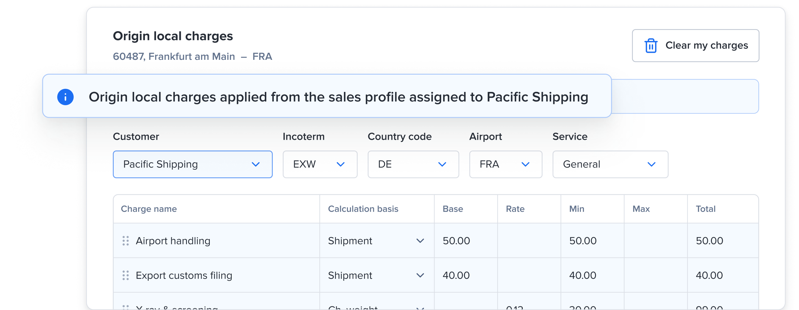This screenshot has height=310, width=799.
Task: Click the Airport handling charge name
Action: click(173, 241)
